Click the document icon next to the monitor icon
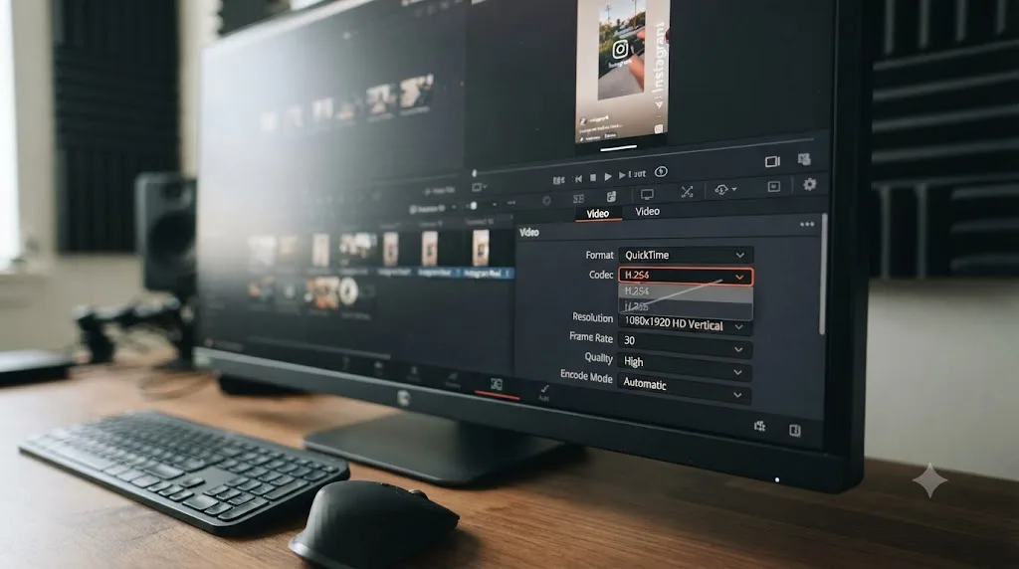The height and width of the screenshot is (569, 1019). [612, 196]
